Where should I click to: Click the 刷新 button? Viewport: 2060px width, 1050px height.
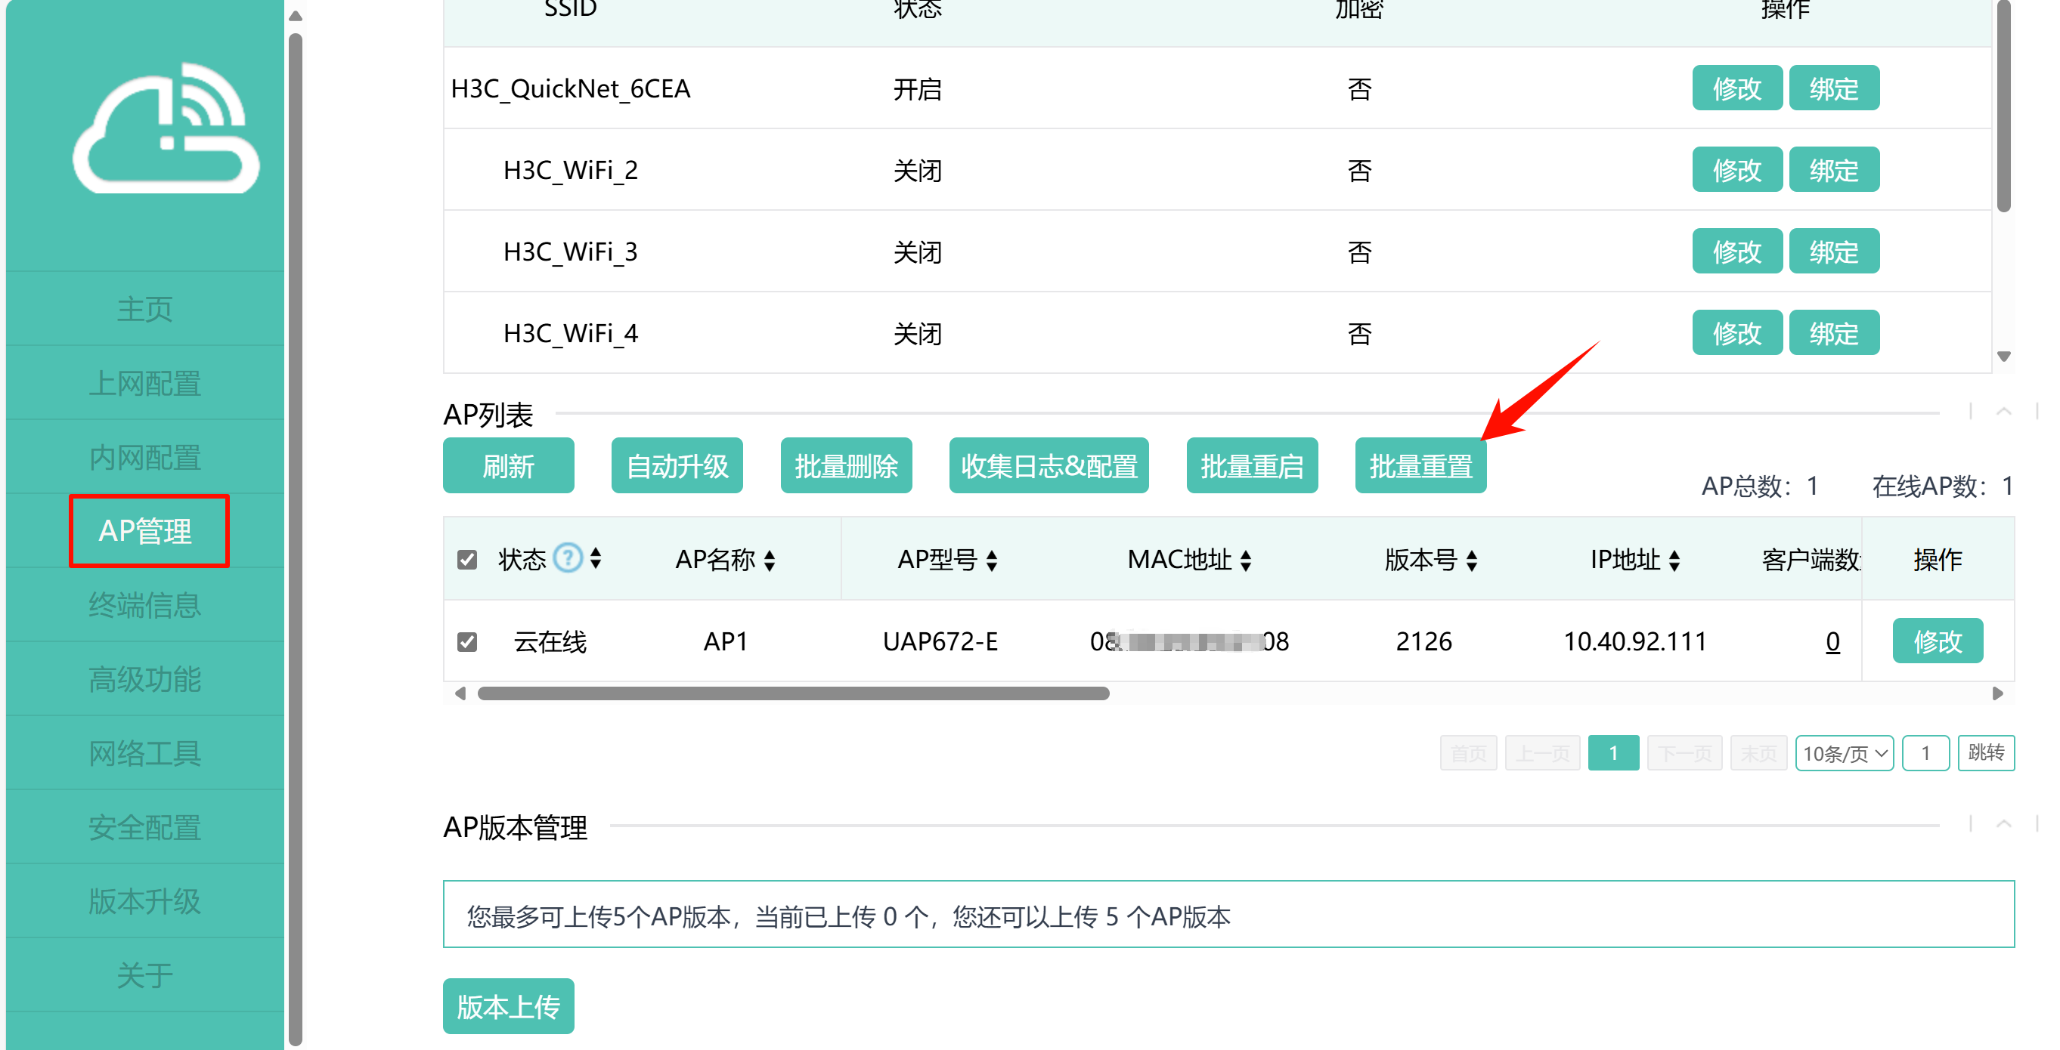coord(509,465)
